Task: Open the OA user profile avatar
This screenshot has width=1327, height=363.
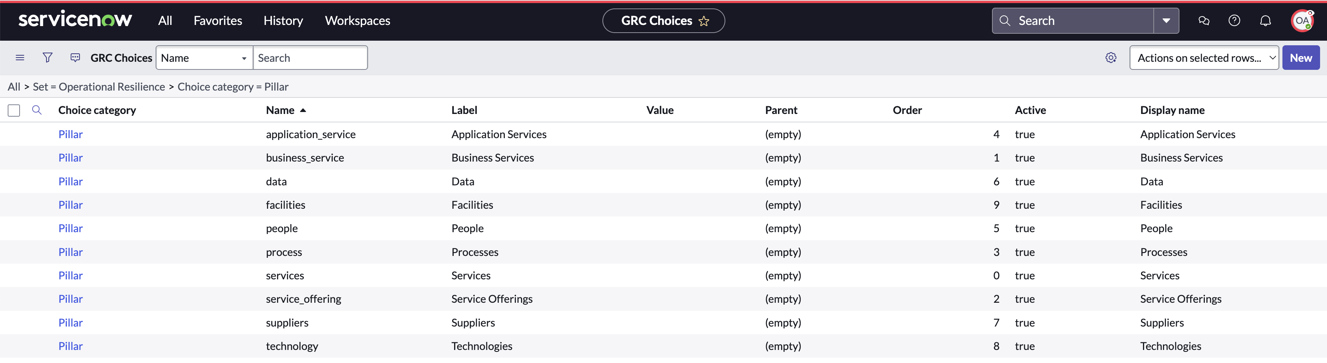Action: 1302,21
